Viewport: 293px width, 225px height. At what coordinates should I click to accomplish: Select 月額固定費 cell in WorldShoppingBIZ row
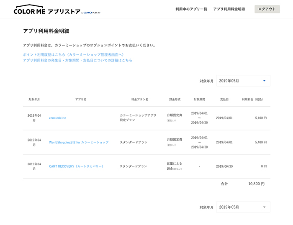click(x=175, y=142)
